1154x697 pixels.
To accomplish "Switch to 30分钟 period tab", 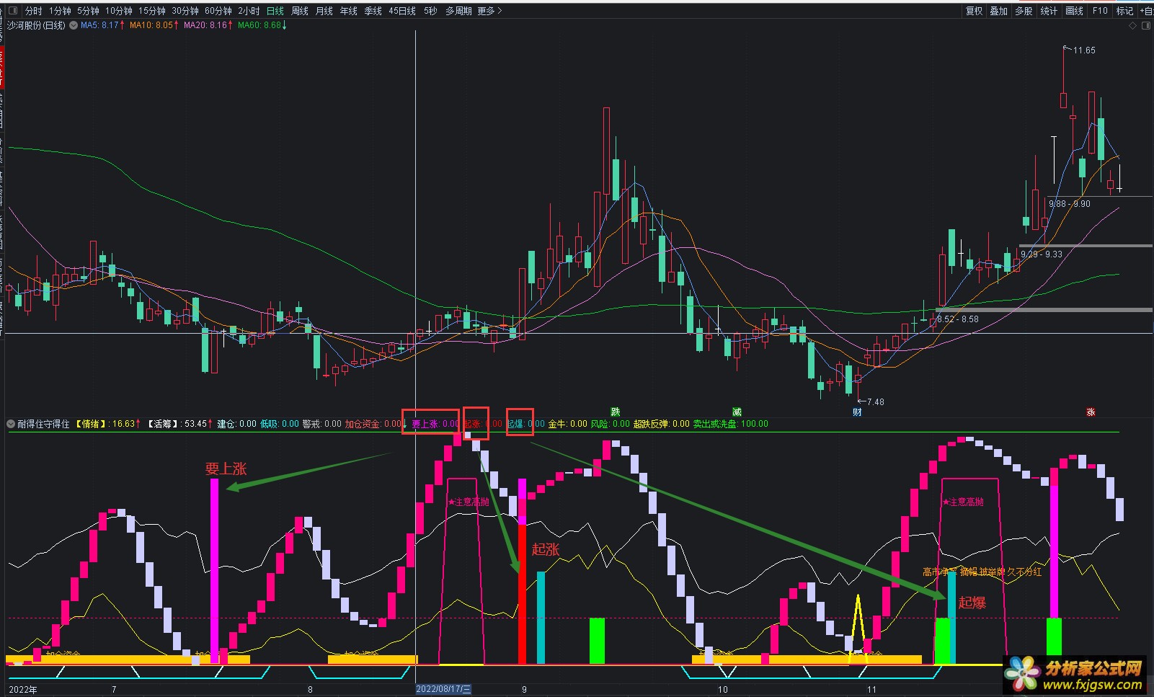I will tap(185, 11).
